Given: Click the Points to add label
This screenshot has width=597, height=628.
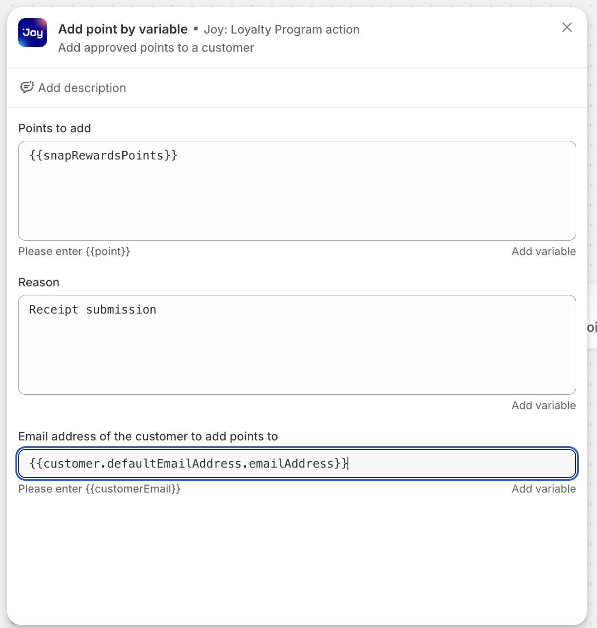Looking at the screenshot, I should pos(54,128).
